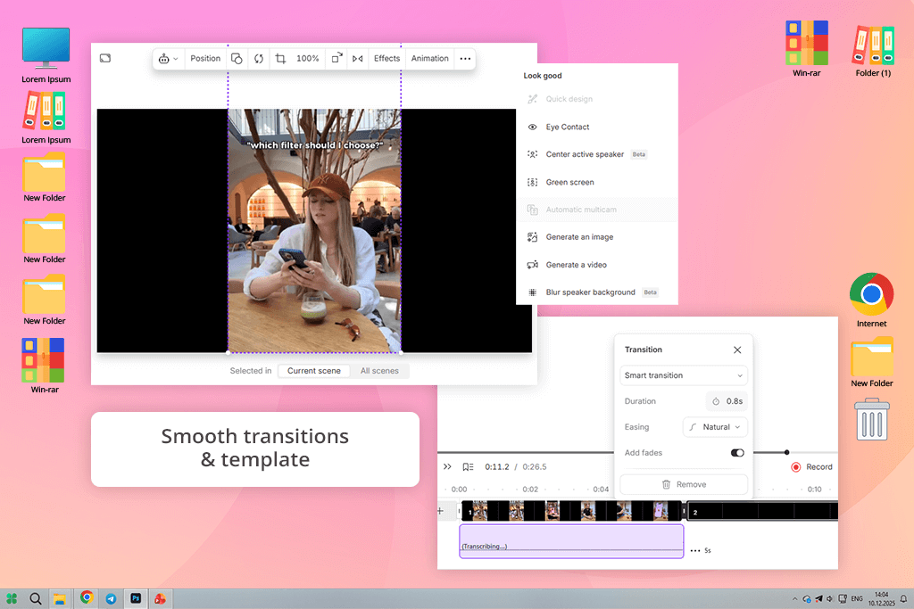
Task: Open the Smart transition dropdown
Action: (683, 375)
